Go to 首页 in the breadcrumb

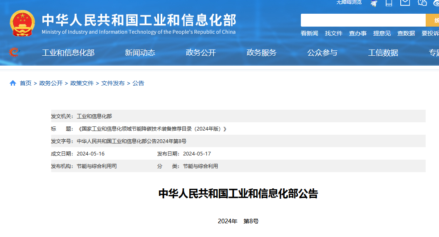[x=25, y=83]
